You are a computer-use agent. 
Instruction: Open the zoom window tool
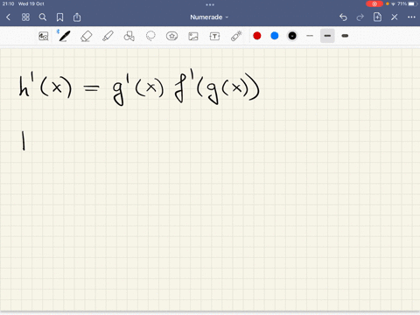click(44, 36)
